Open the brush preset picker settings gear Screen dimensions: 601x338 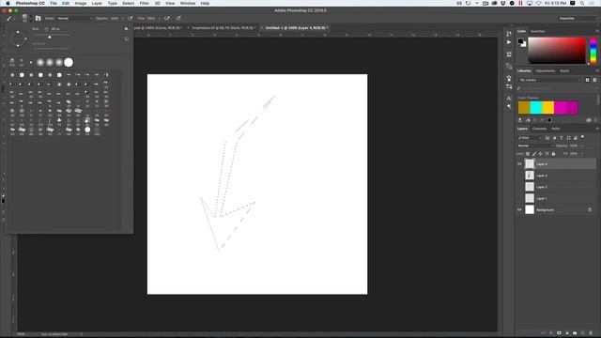(x=126, y=29)
